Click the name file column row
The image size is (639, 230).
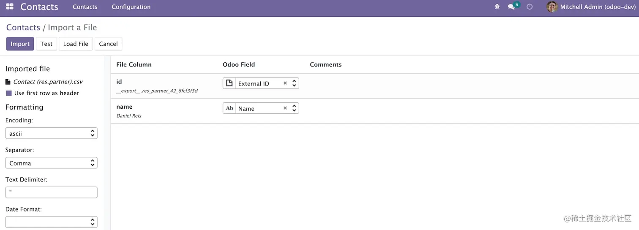click(375, 111)
